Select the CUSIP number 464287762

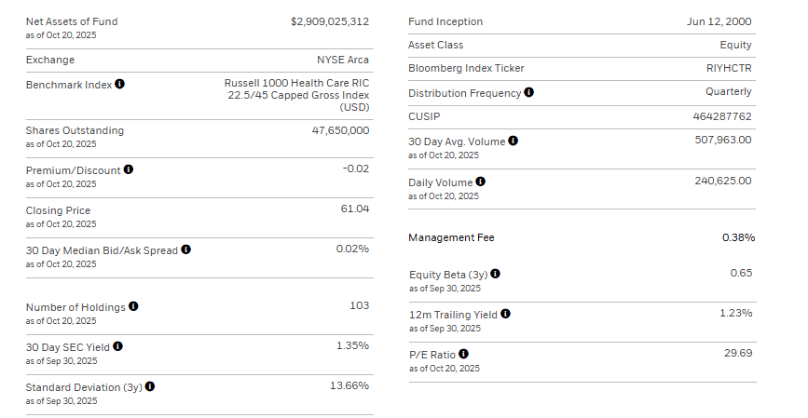[x=724, y=116]
